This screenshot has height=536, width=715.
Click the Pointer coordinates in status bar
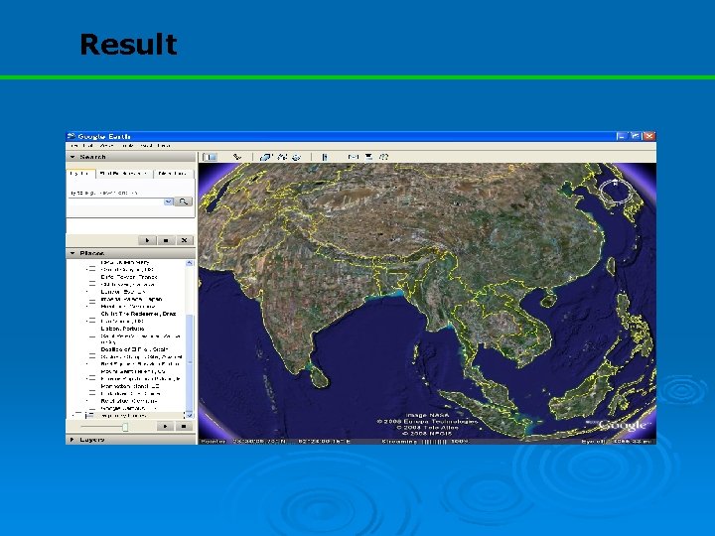(x=276, y=441)
